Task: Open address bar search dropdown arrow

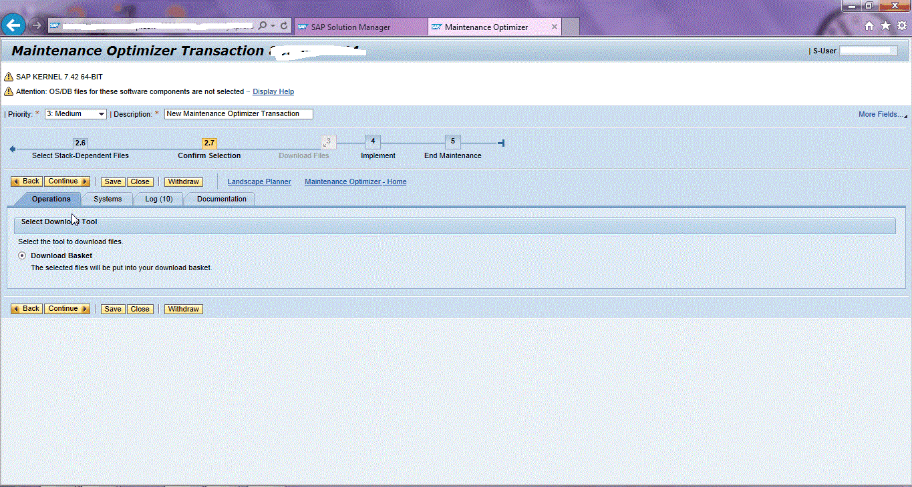Action: (x=273, y=26)
